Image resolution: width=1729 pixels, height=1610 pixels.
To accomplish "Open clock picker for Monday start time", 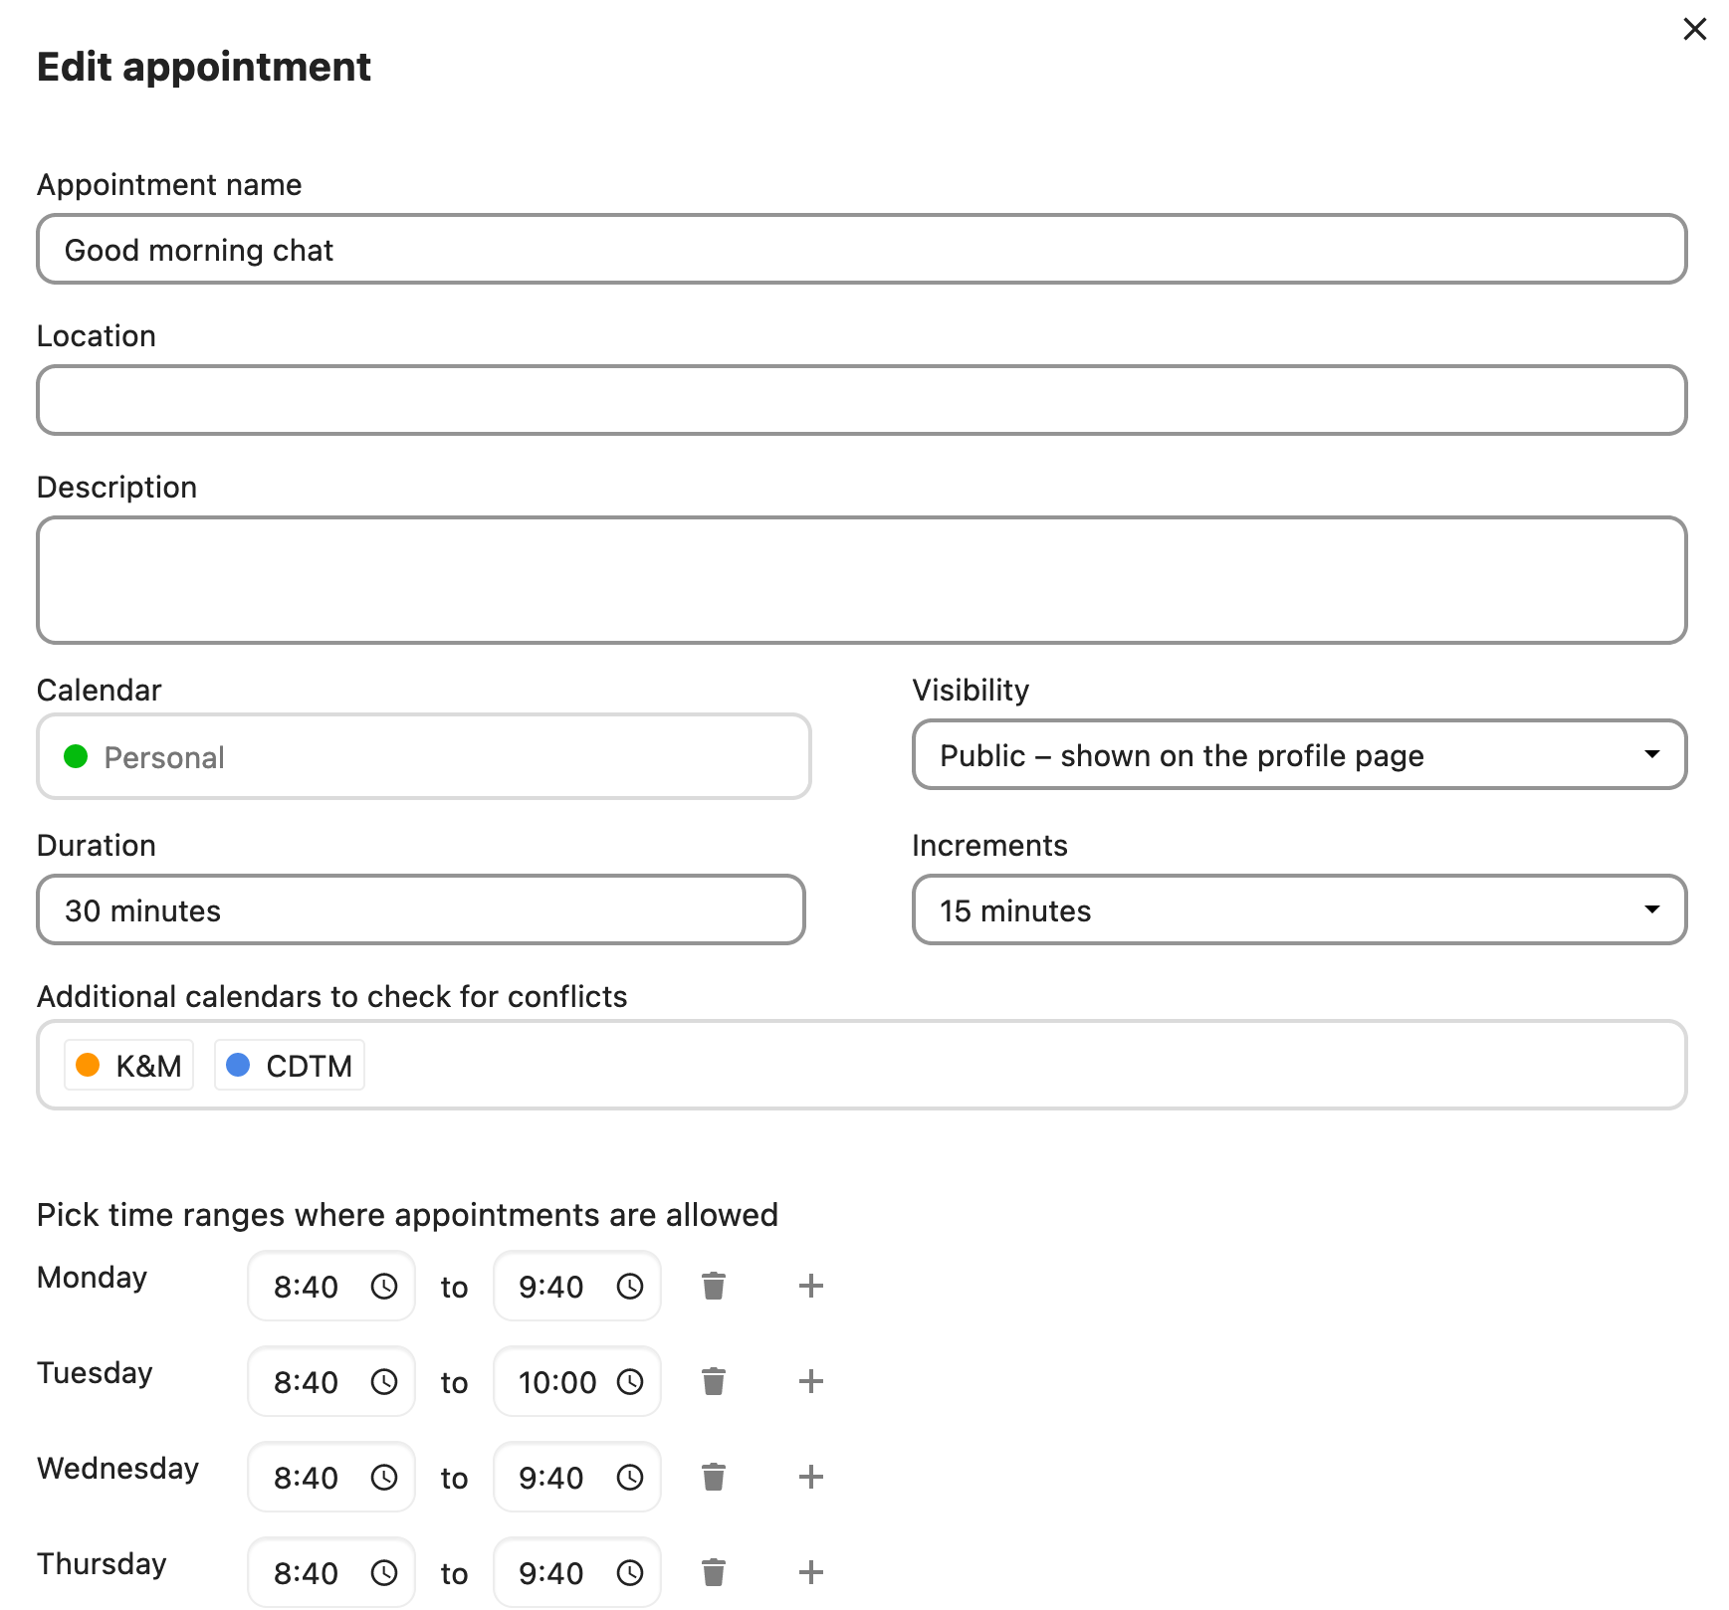I will 384,1287.
